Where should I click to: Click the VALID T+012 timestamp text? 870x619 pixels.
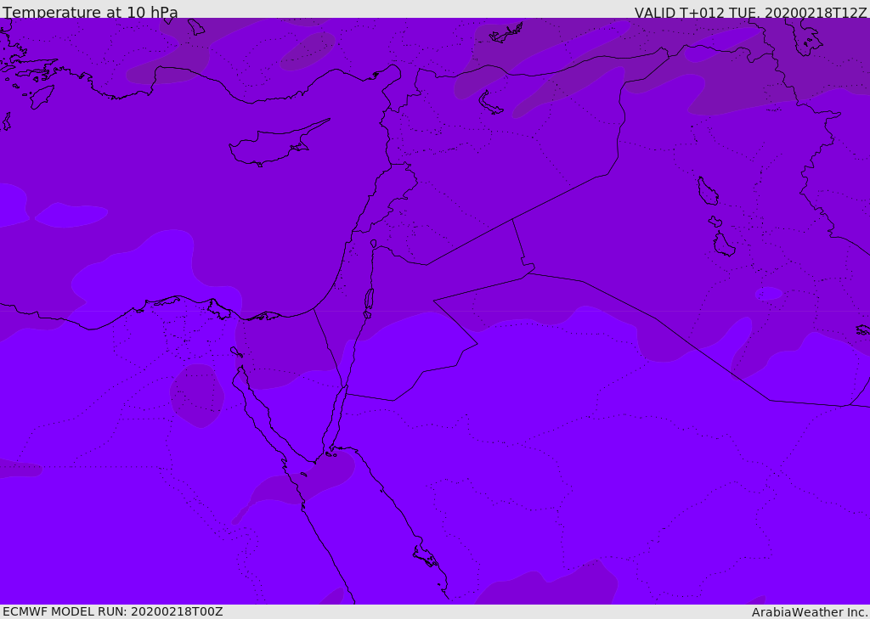coord(750,13)
